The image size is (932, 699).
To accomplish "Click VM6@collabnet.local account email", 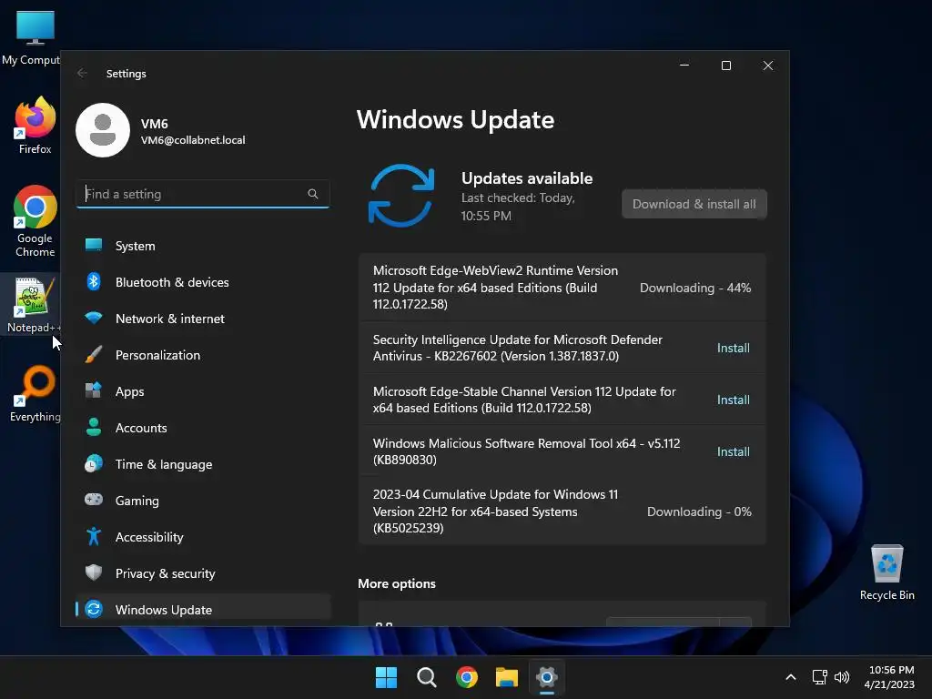I will 193,139.
